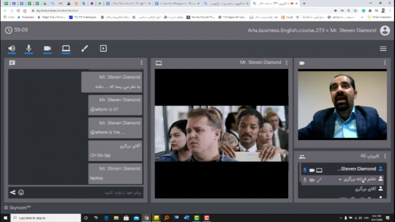
Task: Click Steven Diamond's screen share icon in list
Action: pyautogui.click(x=319, y=170)
